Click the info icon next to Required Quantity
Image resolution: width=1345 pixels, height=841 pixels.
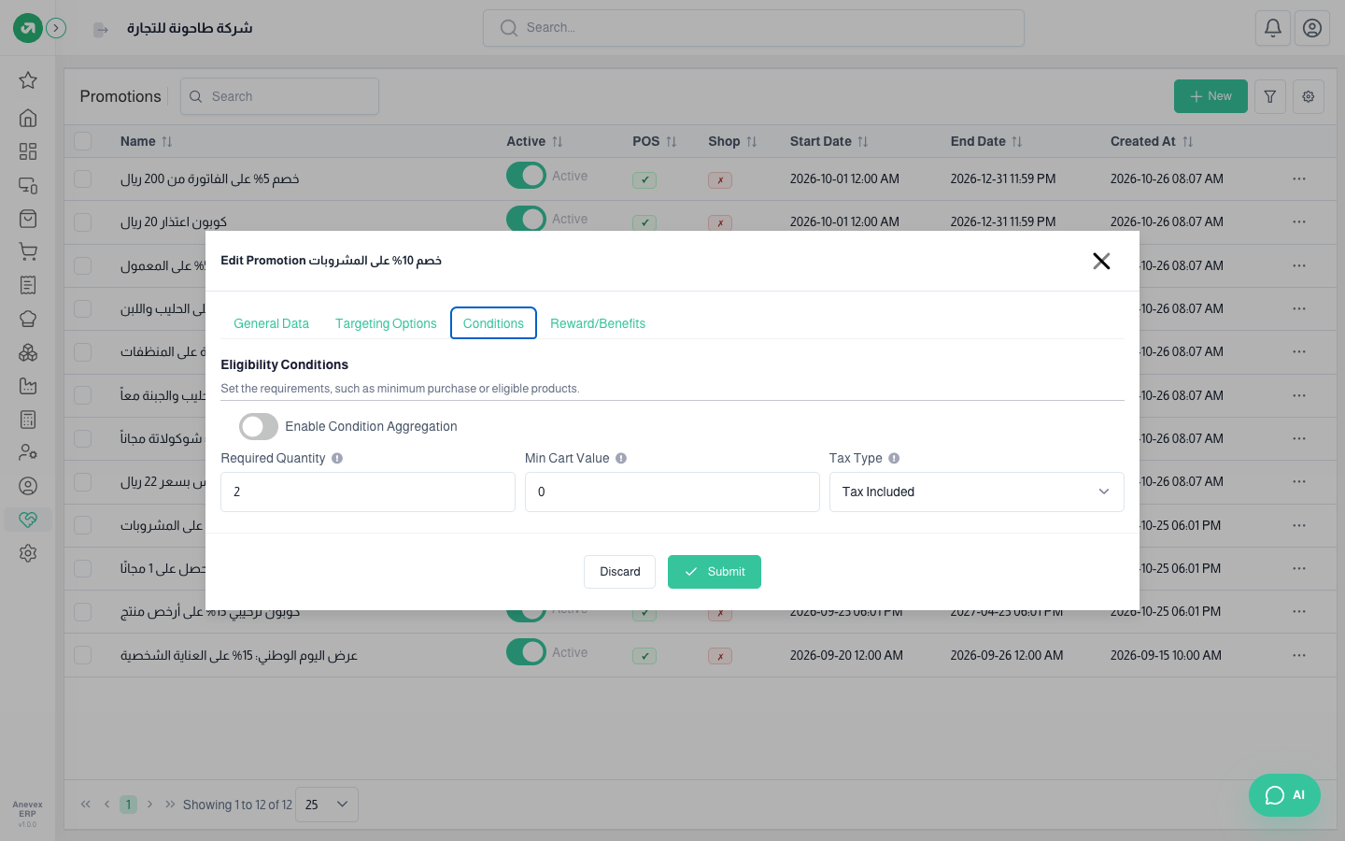[x=337, y=458]
